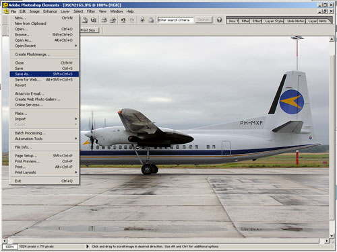Choose Save for Web from File menu
Viewport: 337px width, 252px height.
44,79
